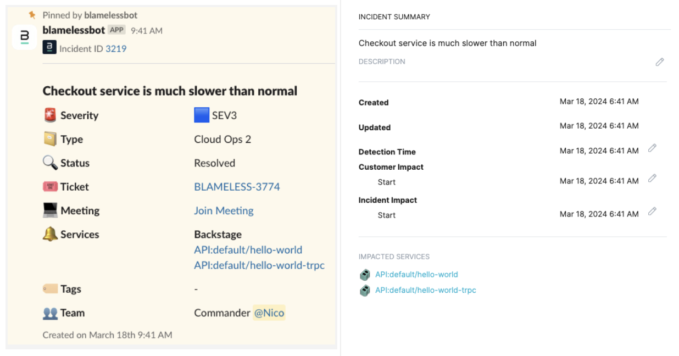This screenshot has width=679, height=356.
Task: Click the Incident Impact Start date value
Action: tap(599, 214)
